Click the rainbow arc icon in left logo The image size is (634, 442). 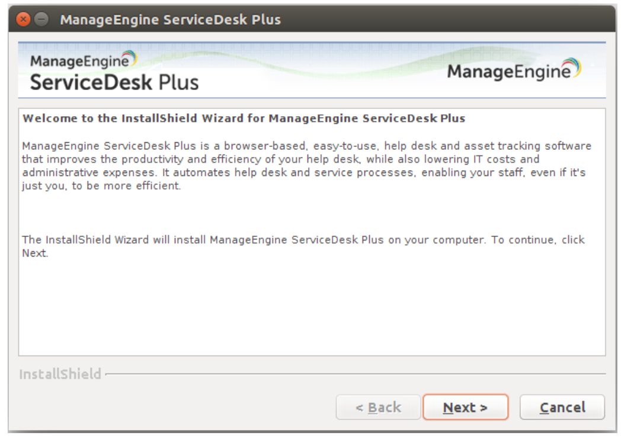130,58
